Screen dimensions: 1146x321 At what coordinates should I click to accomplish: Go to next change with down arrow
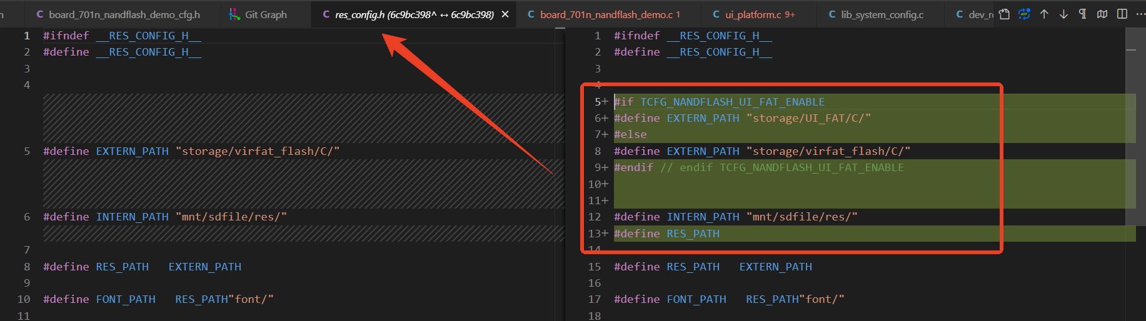(1063, 14)
